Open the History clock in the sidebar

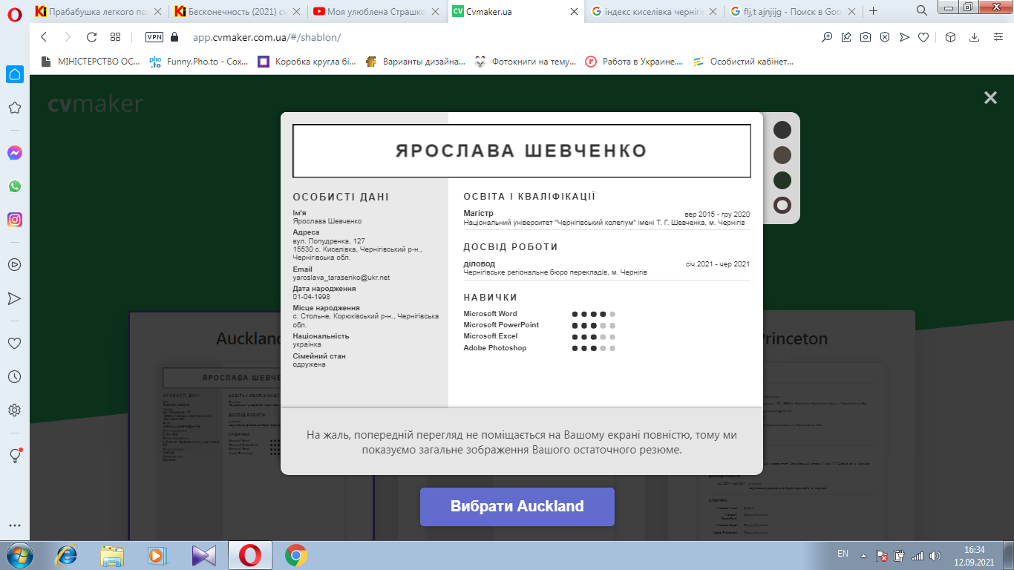14,377
